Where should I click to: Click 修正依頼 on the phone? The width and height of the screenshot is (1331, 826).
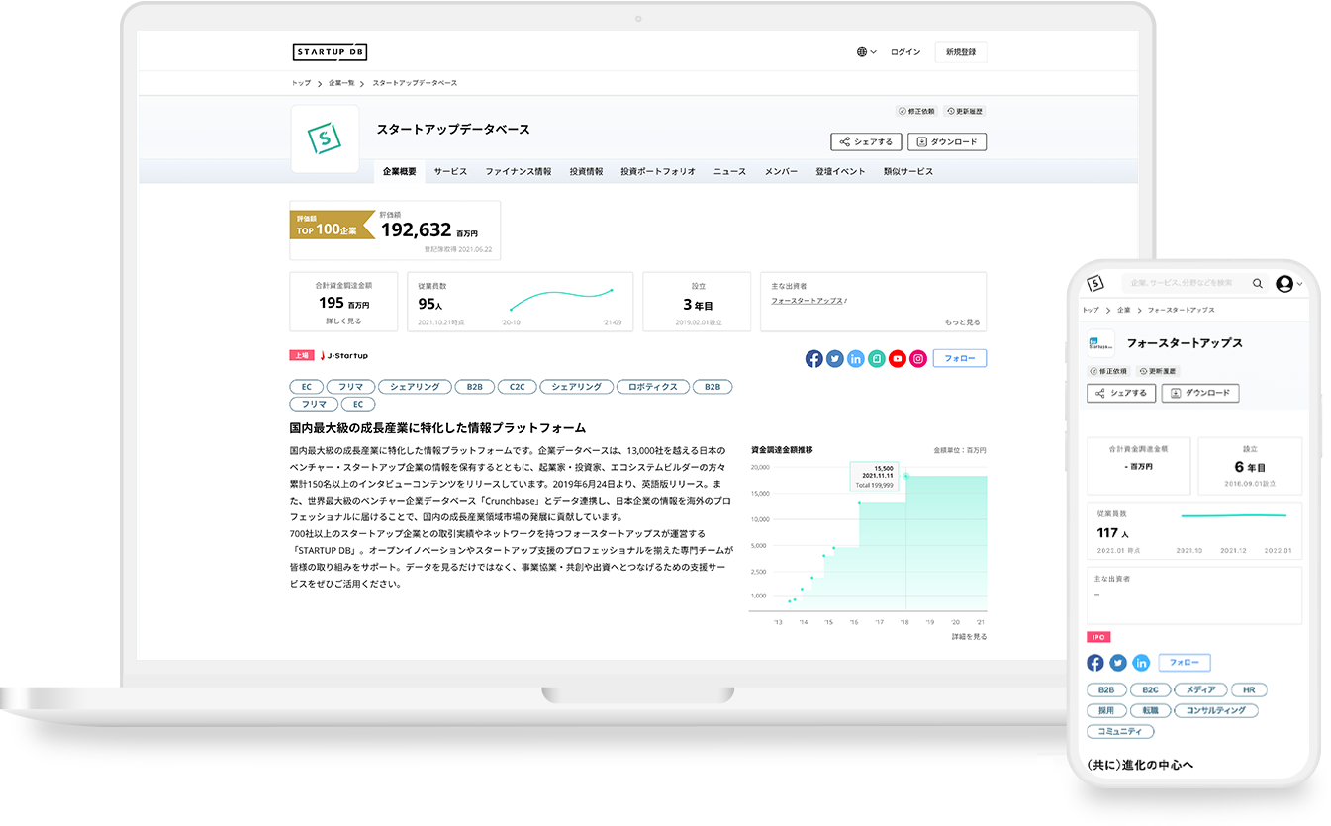[x=1108, y=371]
